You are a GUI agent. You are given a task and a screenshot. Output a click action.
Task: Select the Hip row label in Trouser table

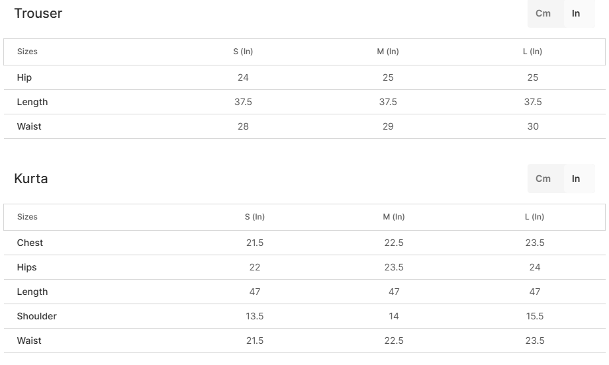pos(24,77)
